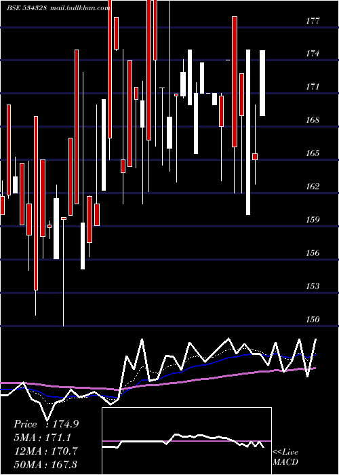
Task: Select the 177 price axis label
Action: 313,21
